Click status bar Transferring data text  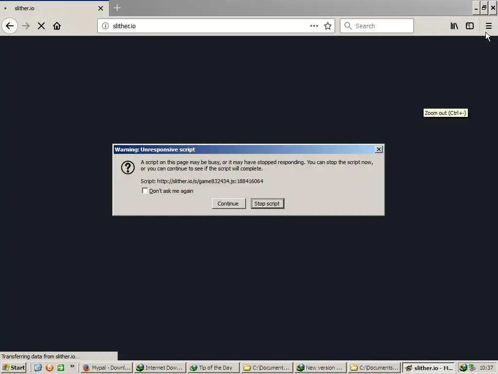coord(41,356)
